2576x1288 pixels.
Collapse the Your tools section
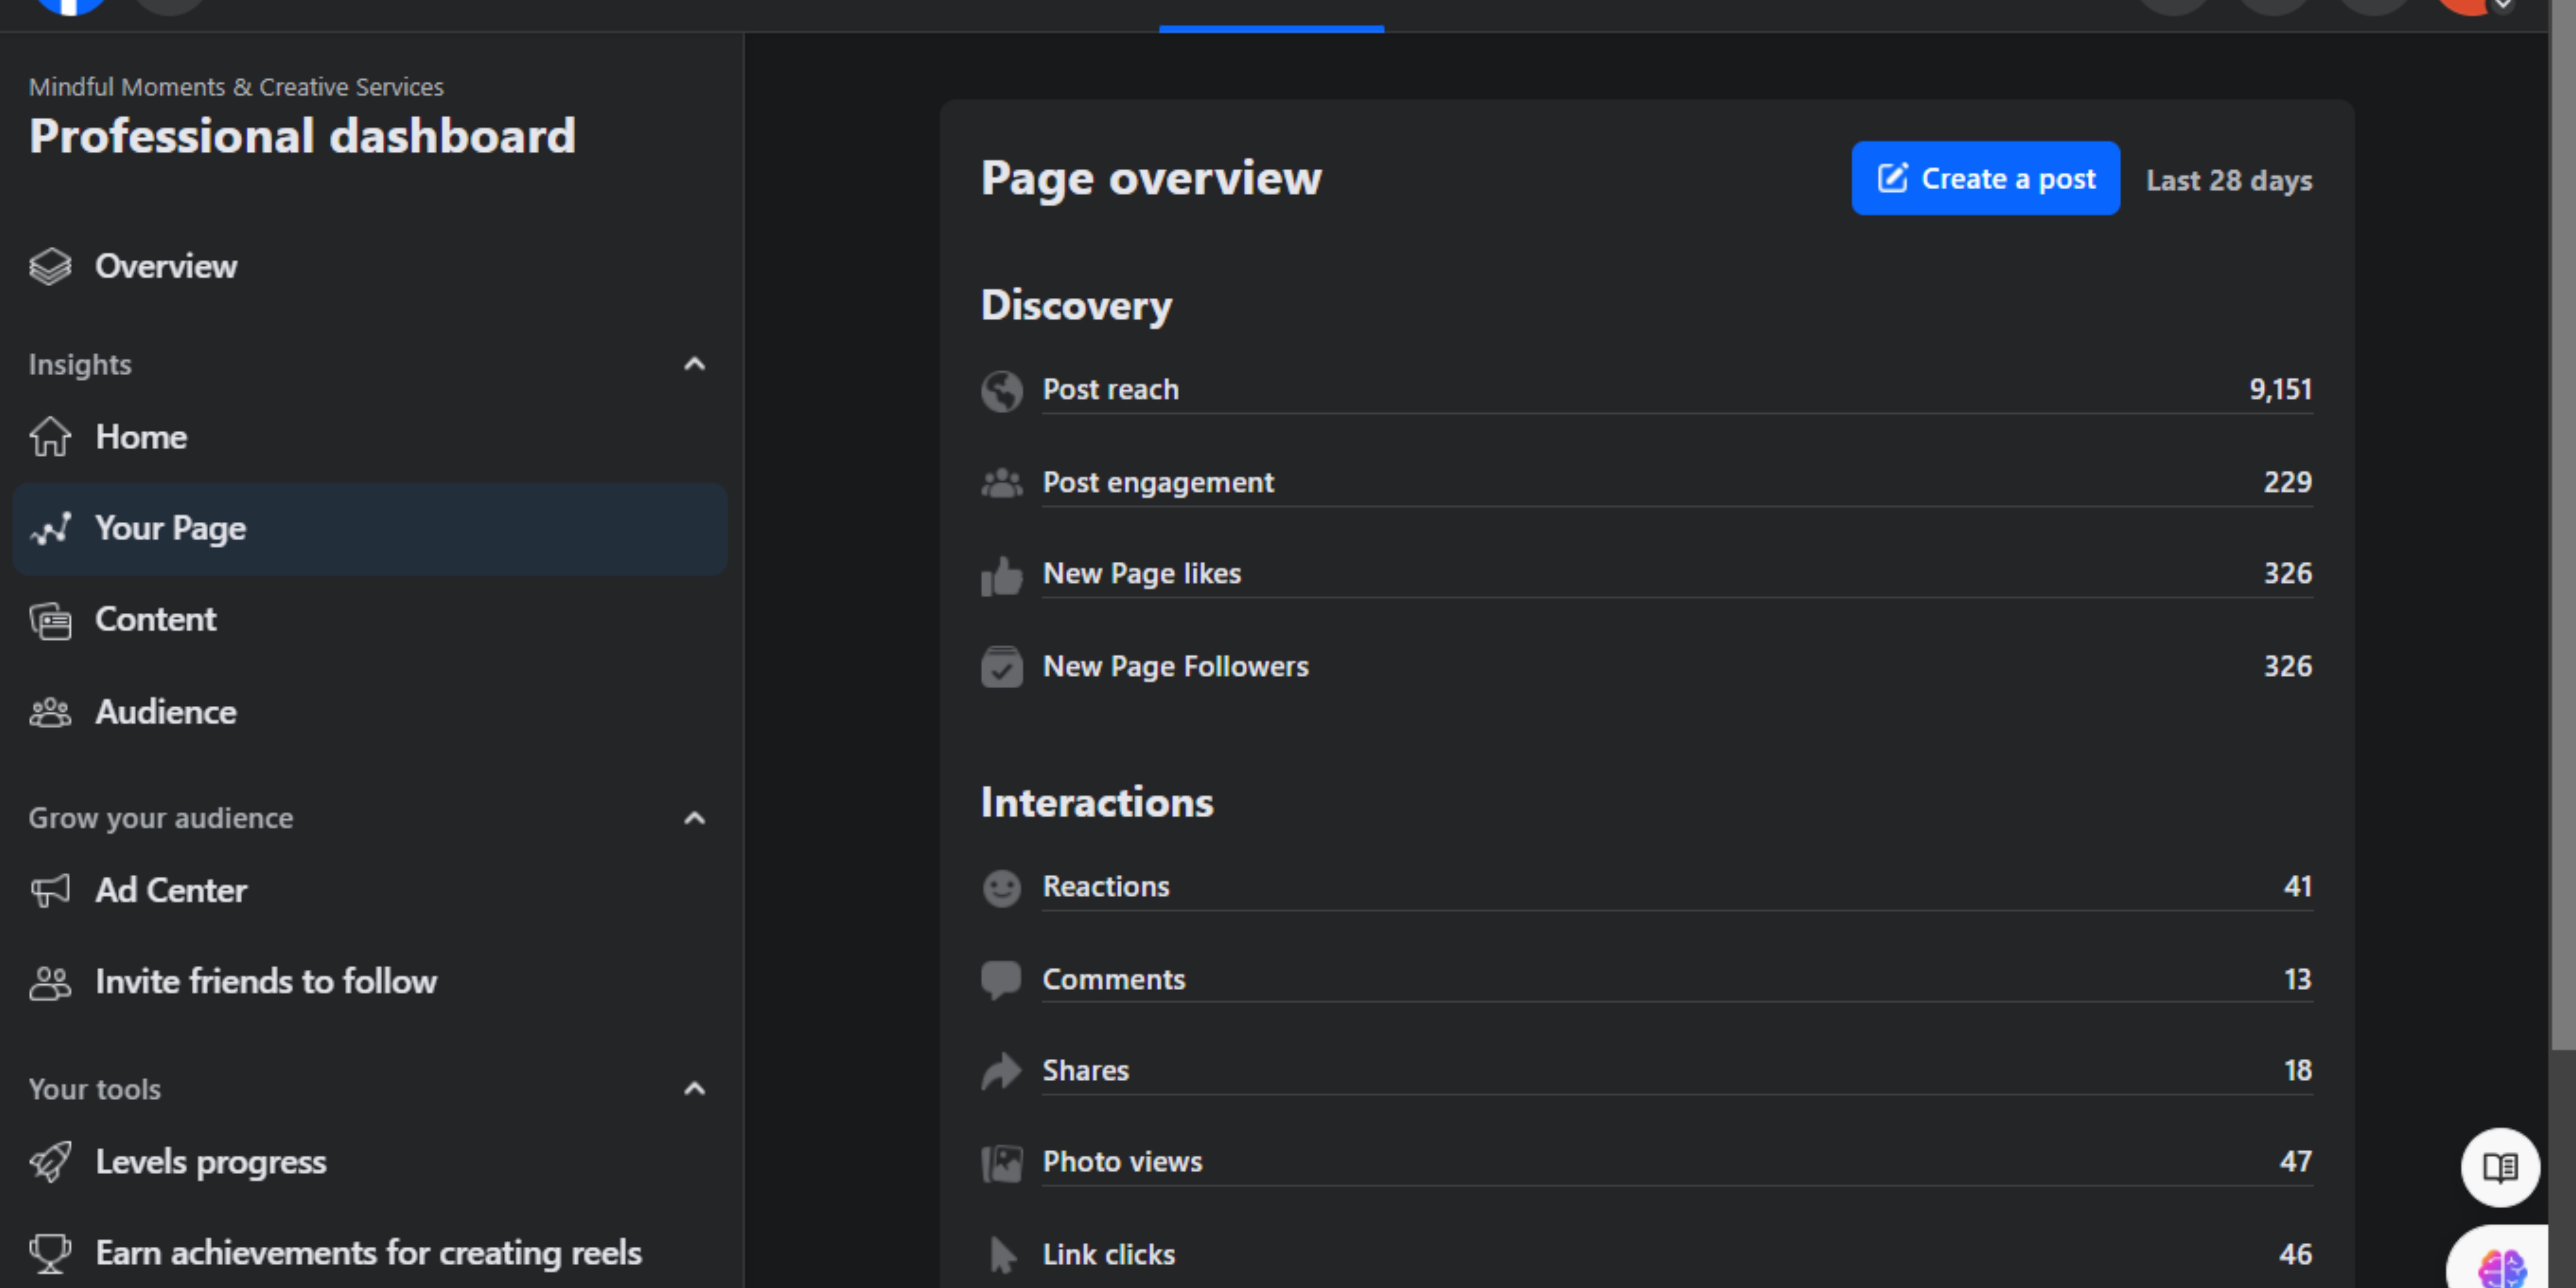[694, 1089]
